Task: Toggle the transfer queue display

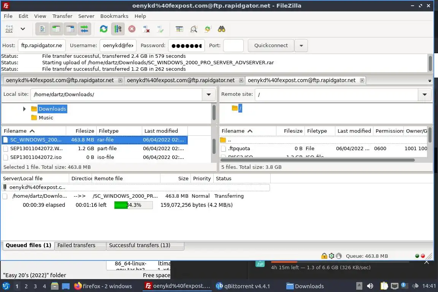Action: click(x=84, y=29)
